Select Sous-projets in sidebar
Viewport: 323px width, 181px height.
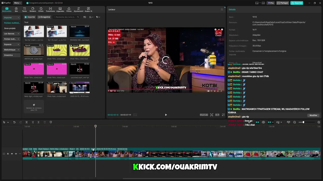click(10, 28)
